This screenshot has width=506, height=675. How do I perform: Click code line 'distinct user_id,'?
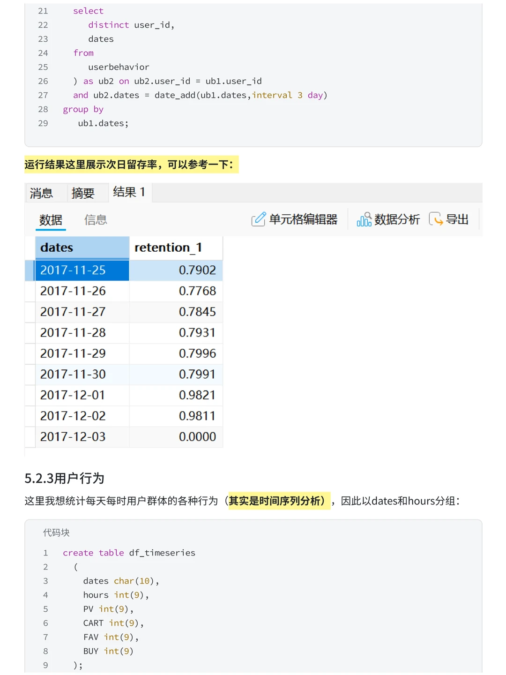[131, 25]
